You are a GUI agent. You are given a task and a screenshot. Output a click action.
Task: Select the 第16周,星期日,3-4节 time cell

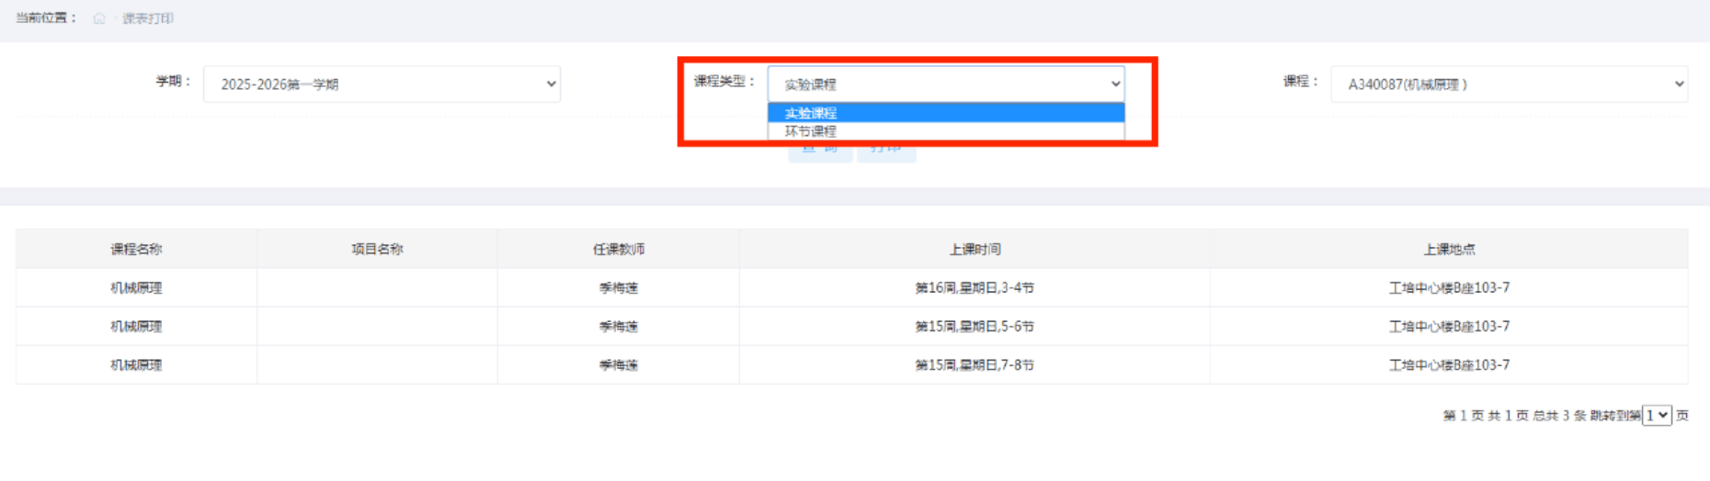(975, 288)
